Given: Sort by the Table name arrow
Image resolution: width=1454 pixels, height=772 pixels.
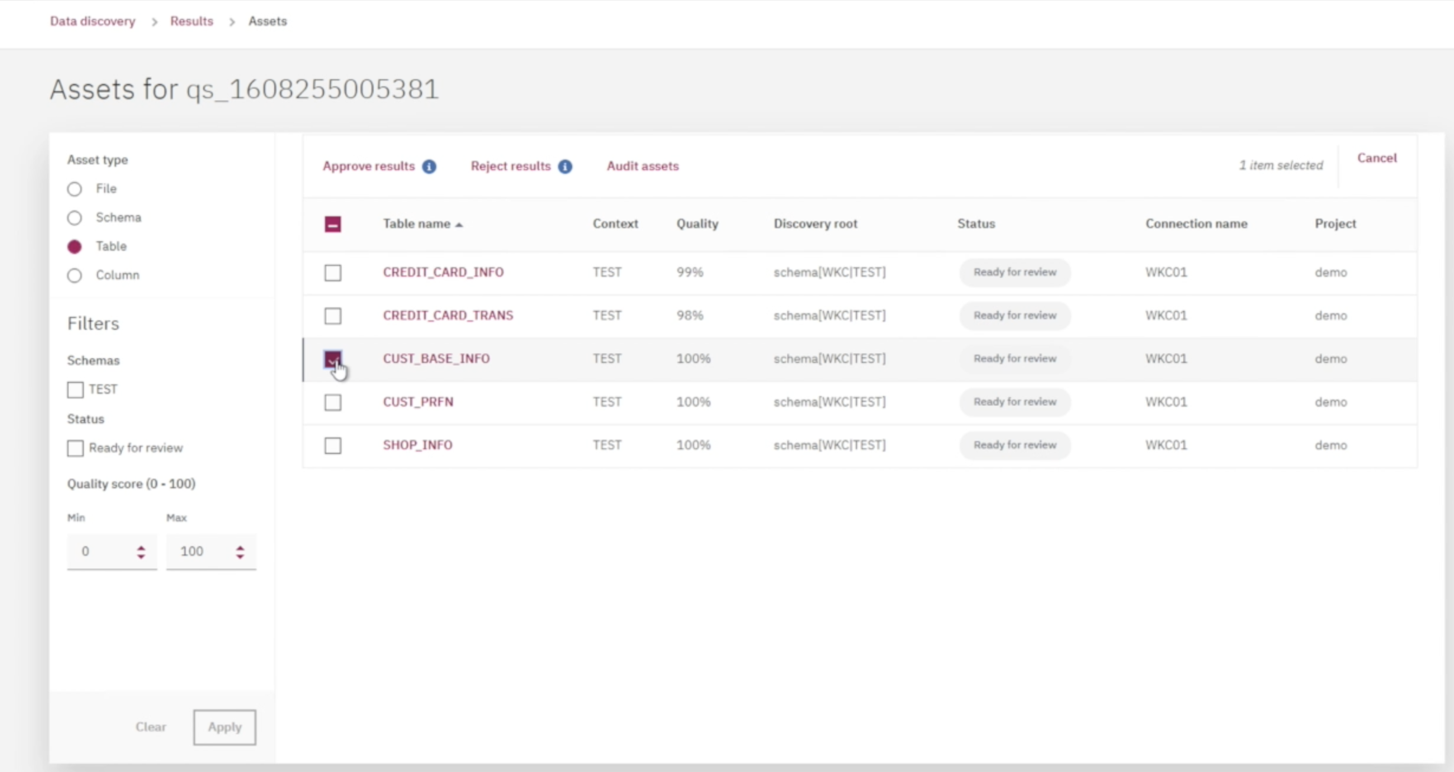Looking at the screenshot, I should pyautogui.click(x=459, y=225).
